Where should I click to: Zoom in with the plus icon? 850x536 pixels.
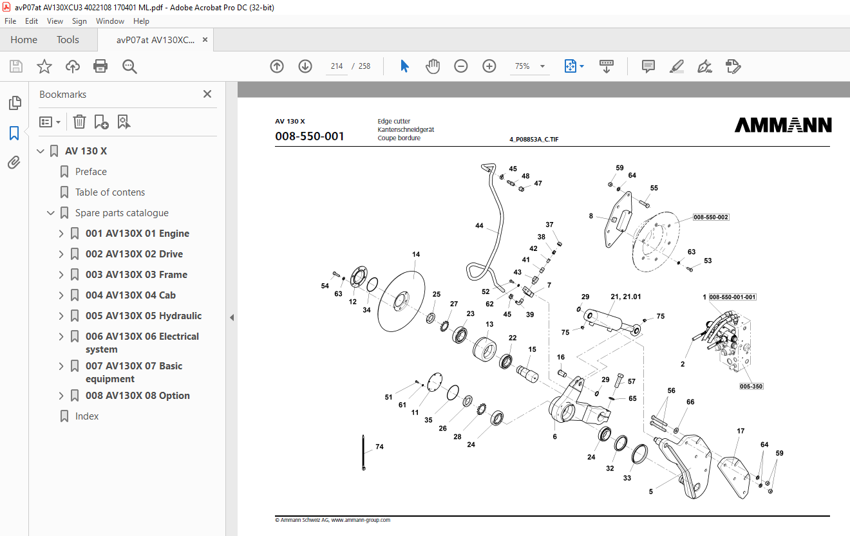(489, 66)
